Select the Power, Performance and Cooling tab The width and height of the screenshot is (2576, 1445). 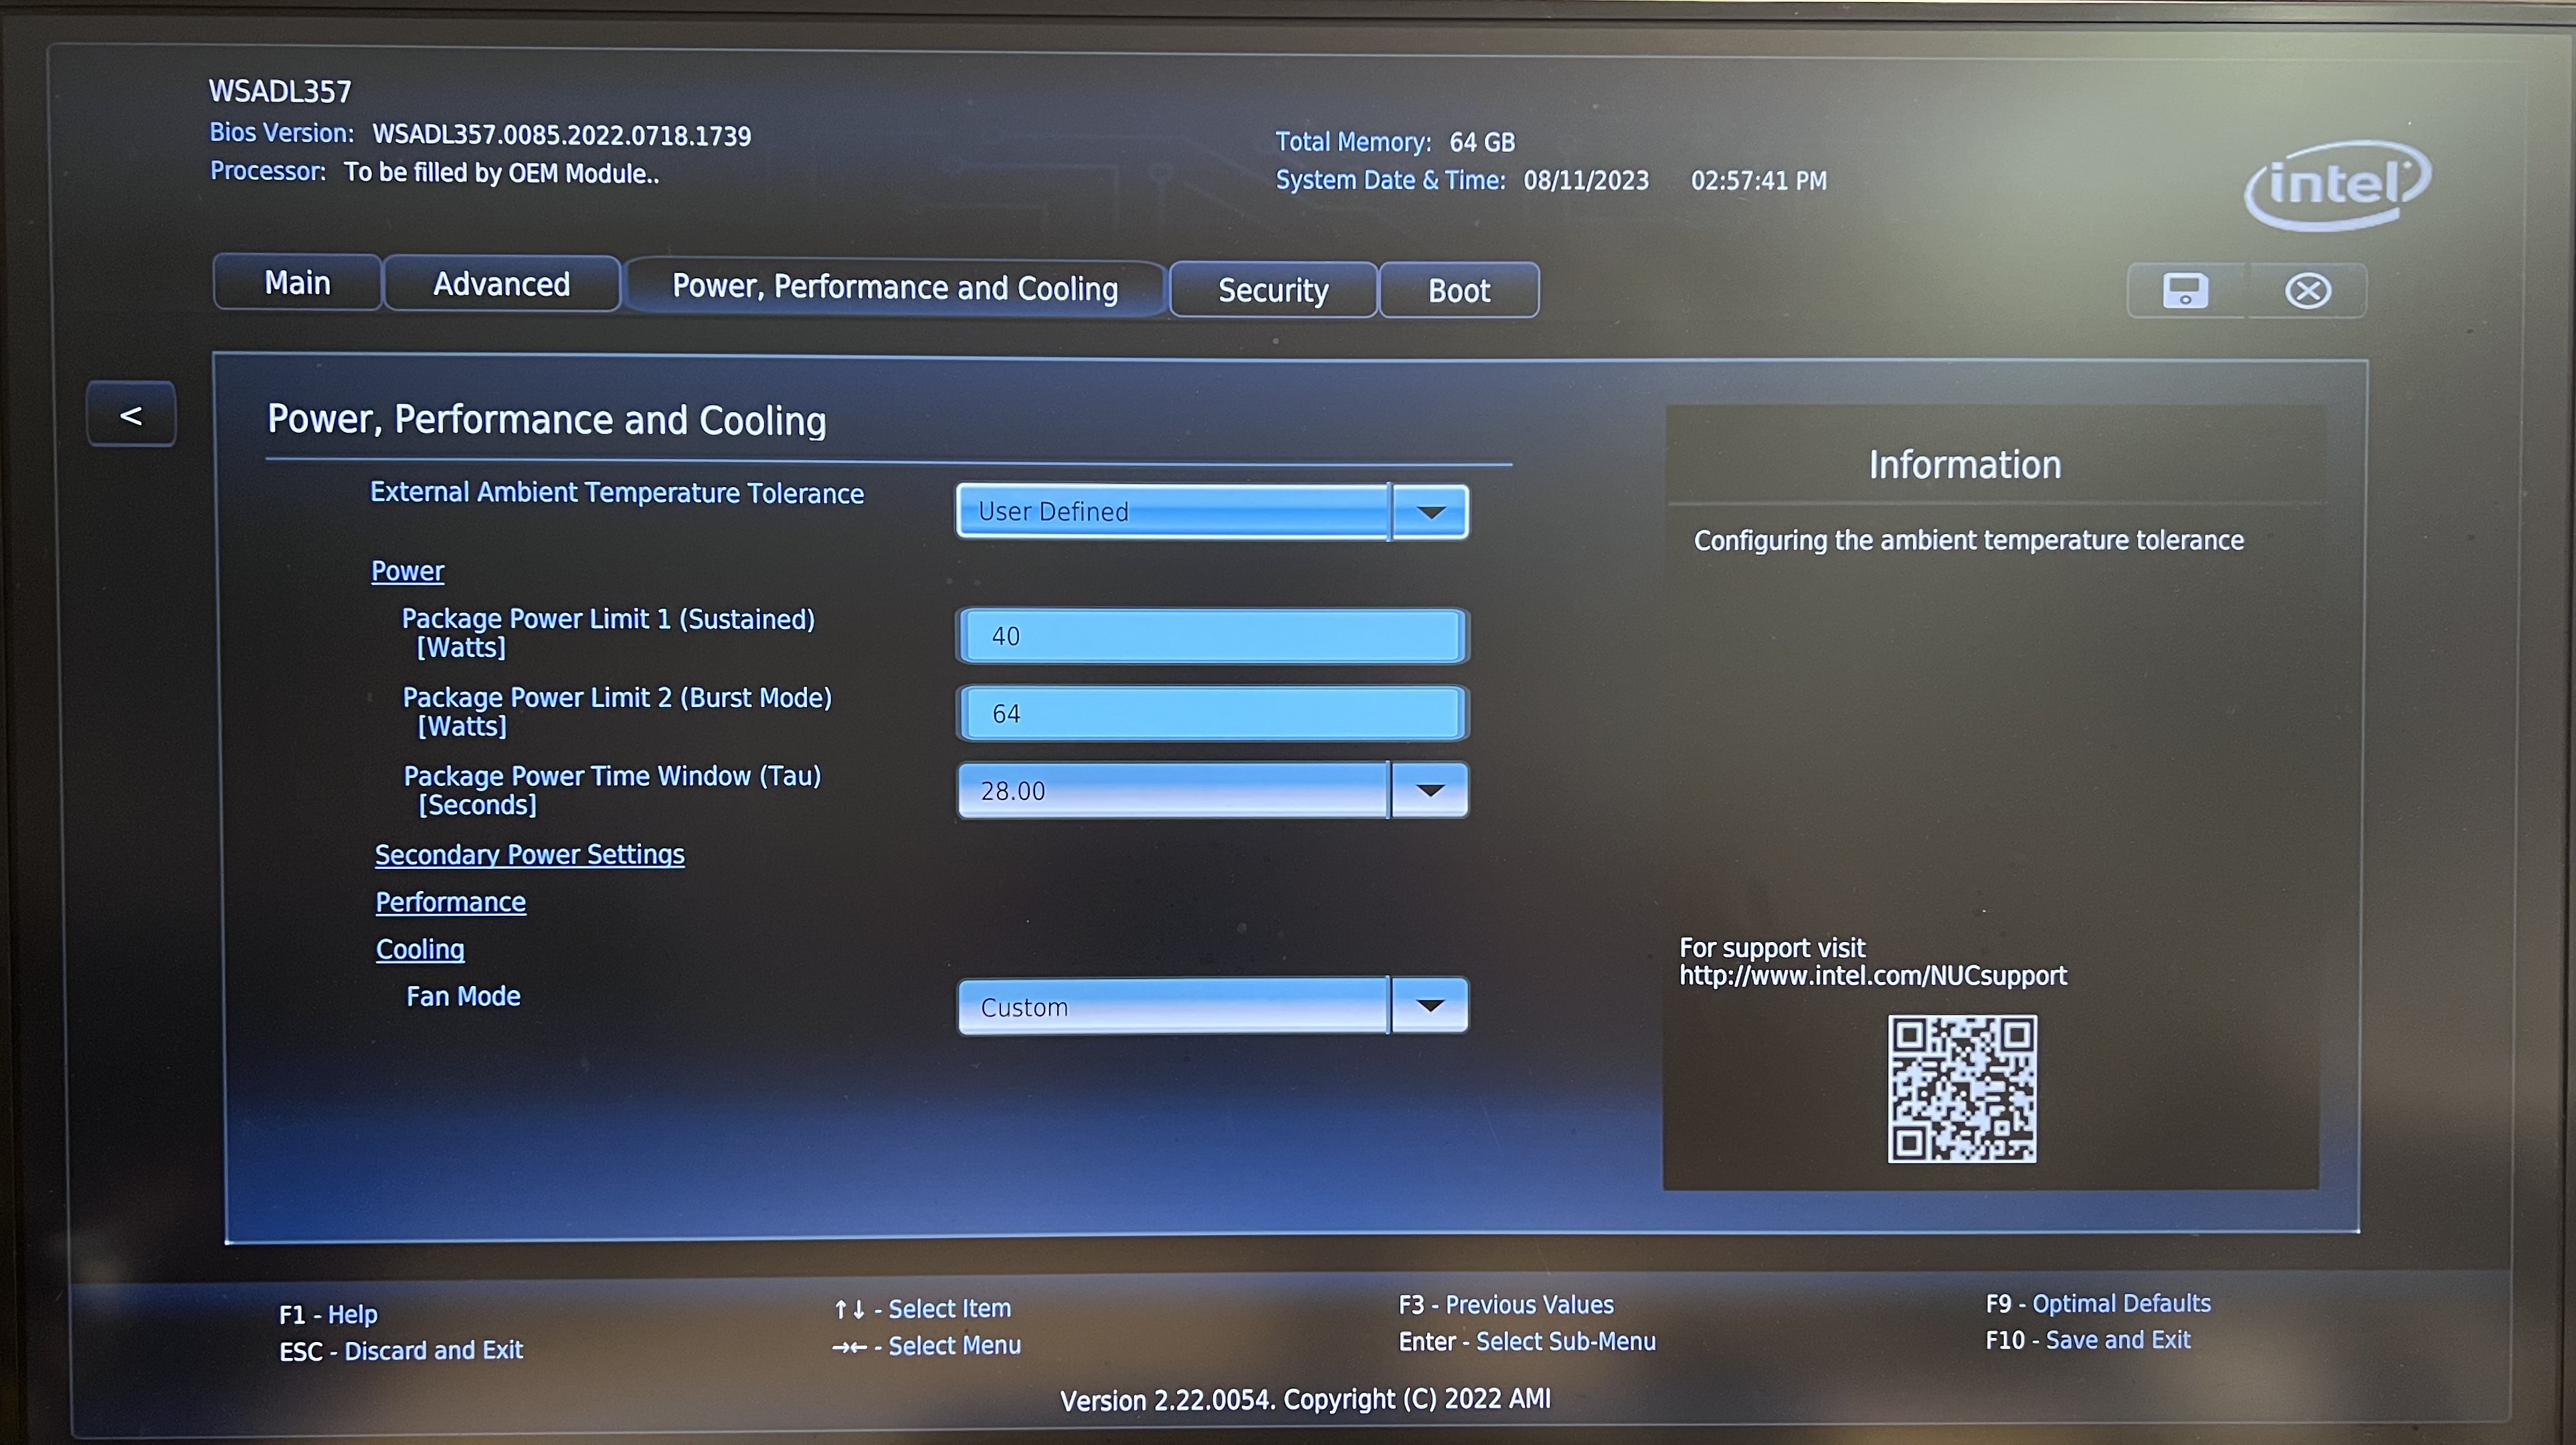895,287
